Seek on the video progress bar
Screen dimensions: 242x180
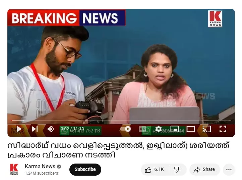pos(121,120)
